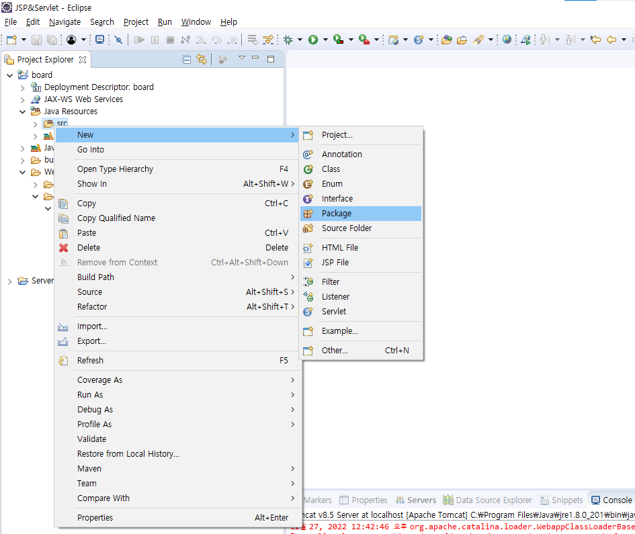The width and height of the screenshot is (635, 534).
Task: Click the Skip All Breakpoints icon
Action: [118, 40]
